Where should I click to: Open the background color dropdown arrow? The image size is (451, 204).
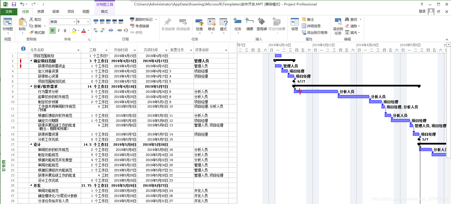tap(79, 30)
